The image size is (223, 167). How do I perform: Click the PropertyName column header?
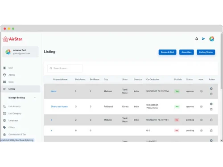60,79
